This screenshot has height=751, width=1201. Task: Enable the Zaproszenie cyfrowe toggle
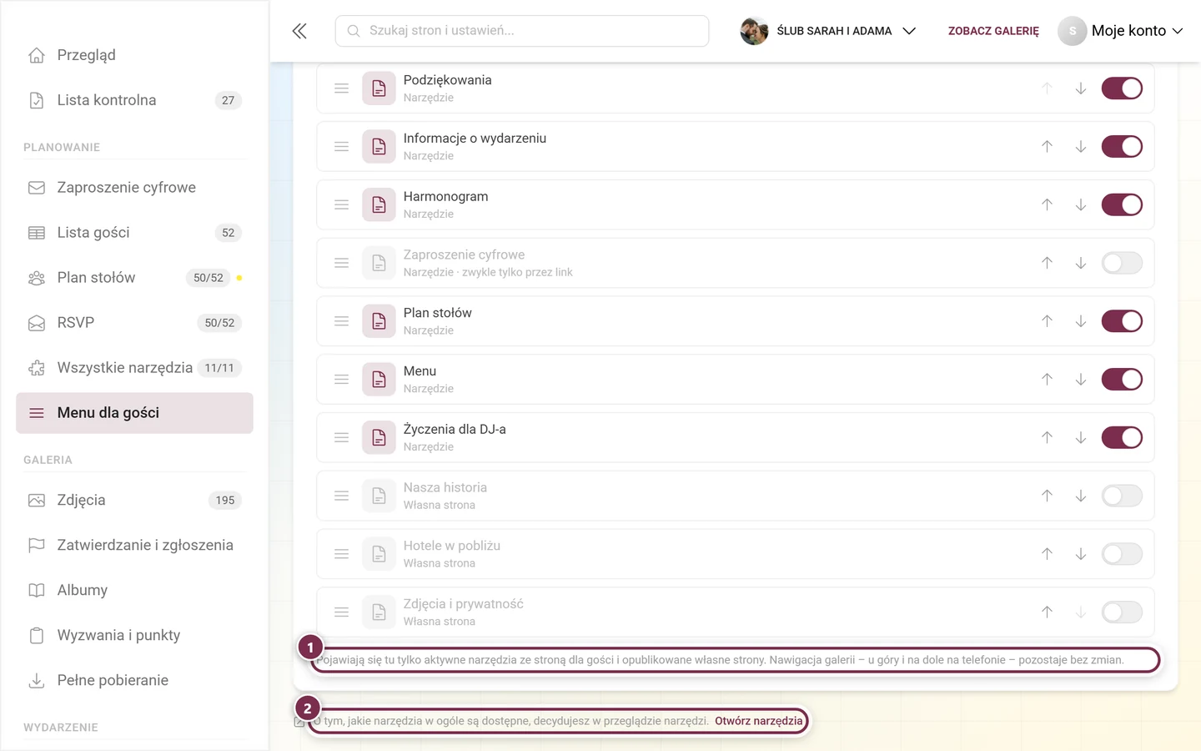[1122, 263]
